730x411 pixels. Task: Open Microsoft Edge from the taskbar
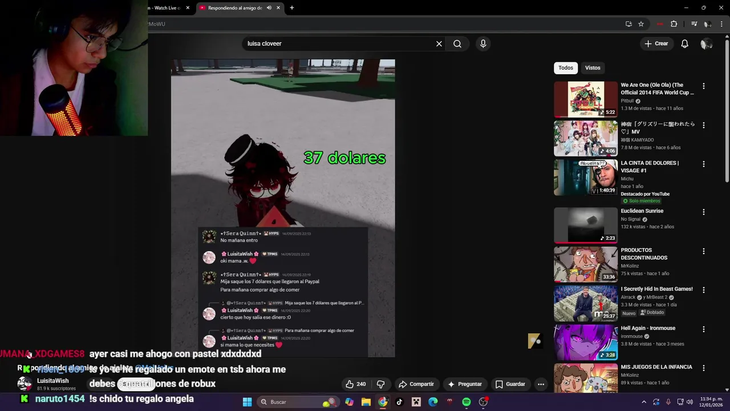(x=433, y=402)
